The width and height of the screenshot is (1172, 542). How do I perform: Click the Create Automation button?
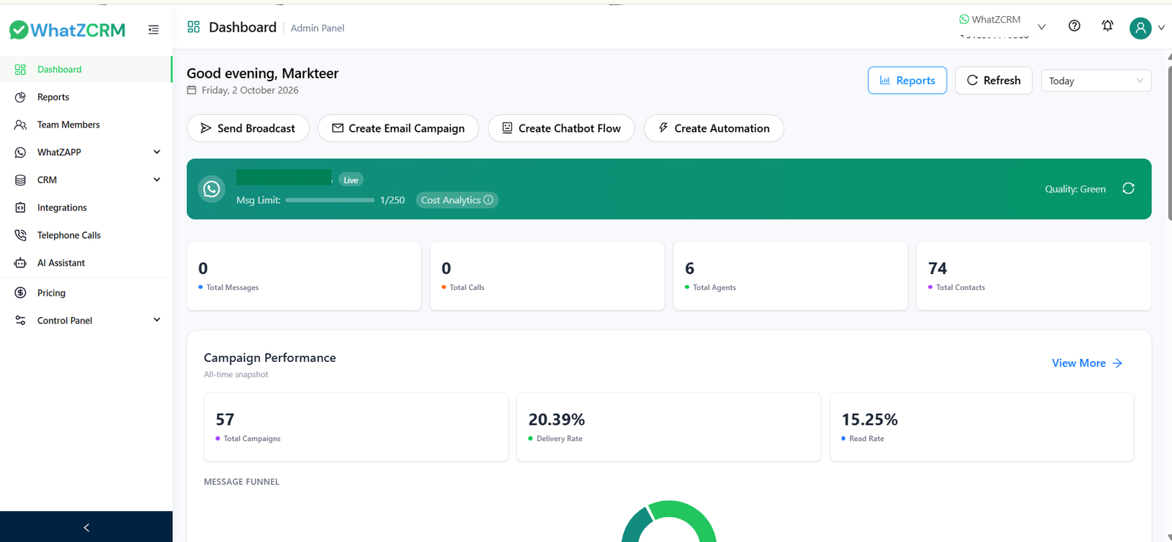[713, 128]
